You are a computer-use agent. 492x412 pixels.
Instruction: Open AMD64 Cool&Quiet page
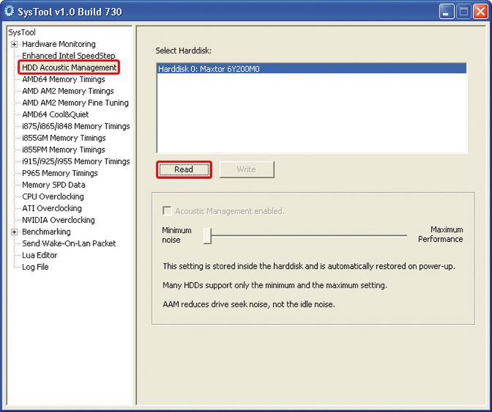click(x=55, y=114)
